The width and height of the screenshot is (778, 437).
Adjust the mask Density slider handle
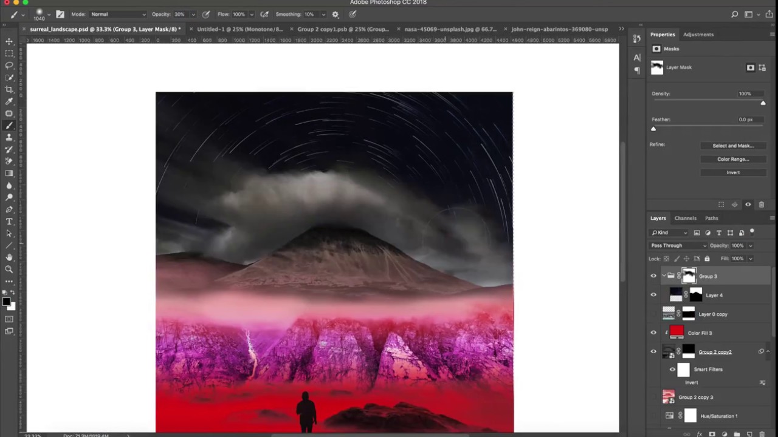pyautogui.click(x=763, y=103)
